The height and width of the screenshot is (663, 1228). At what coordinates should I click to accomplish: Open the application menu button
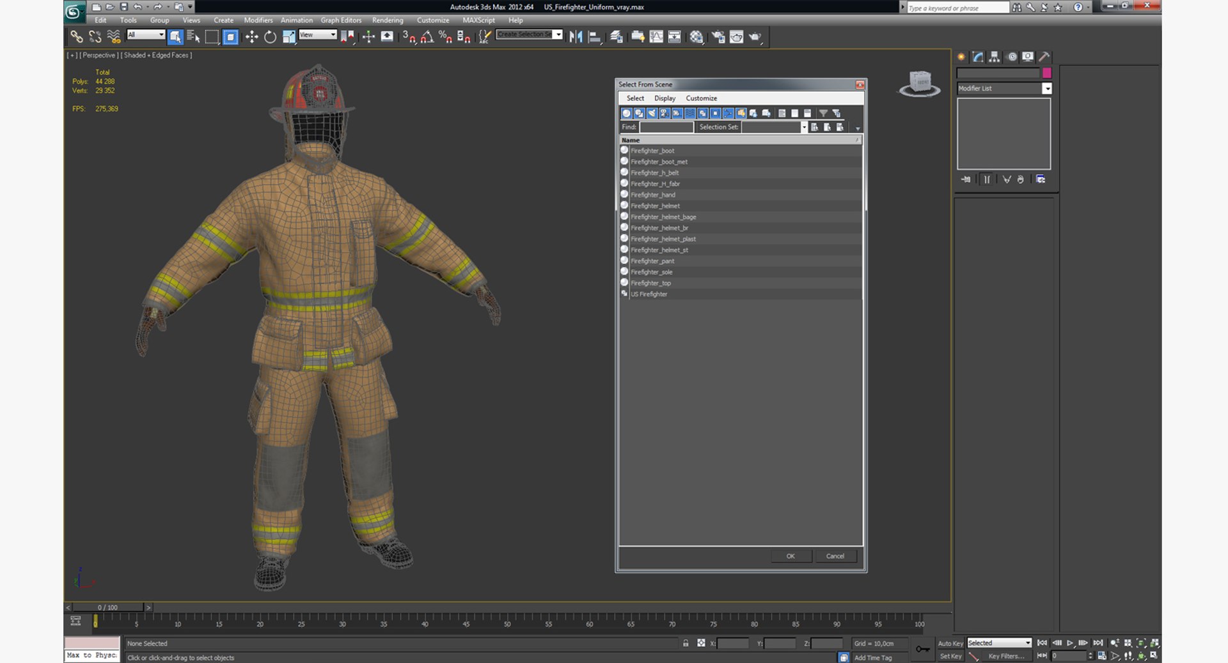click(x=74, y=11)
